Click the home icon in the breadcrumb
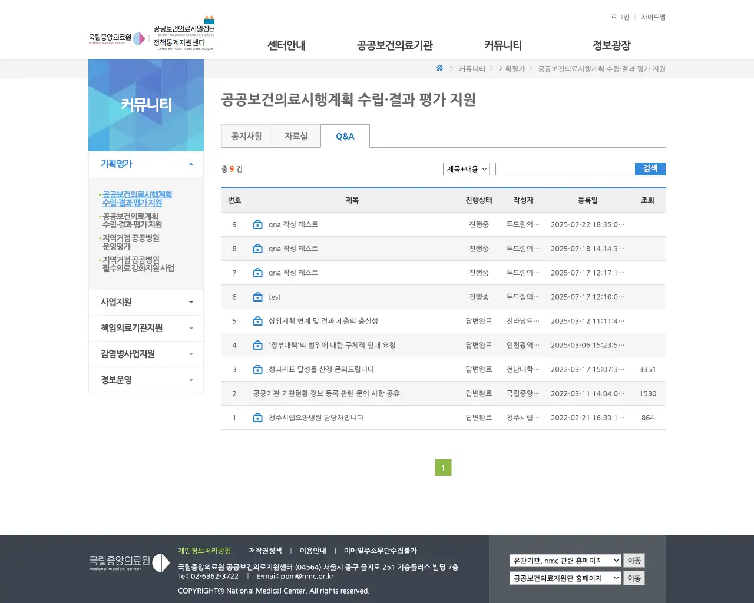Screen dimensions: 754x603 [439, 68]
